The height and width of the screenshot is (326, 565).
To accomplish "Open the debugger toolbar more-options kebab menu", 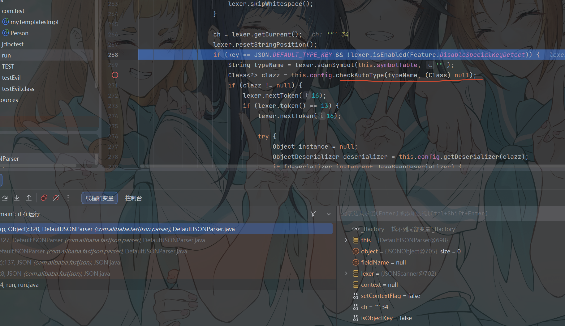I will coord(68,198).
